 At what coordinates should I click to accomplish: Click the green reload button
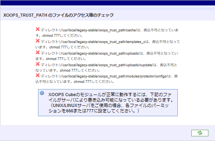(200, 133)
